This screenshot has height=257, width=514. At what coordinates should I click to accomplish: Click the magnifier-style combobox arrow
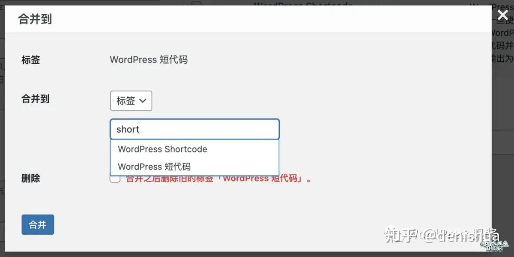point(143,101)
